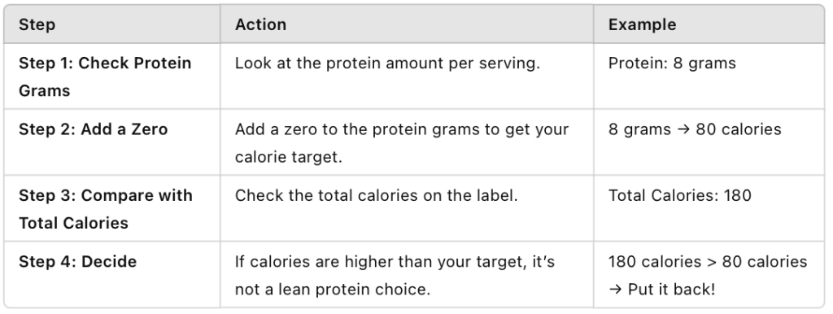Click the 8 grams → 80 calories example
The width and height of the screenshot is (833, 314).
pyautogui.click(x=695, y=129)
